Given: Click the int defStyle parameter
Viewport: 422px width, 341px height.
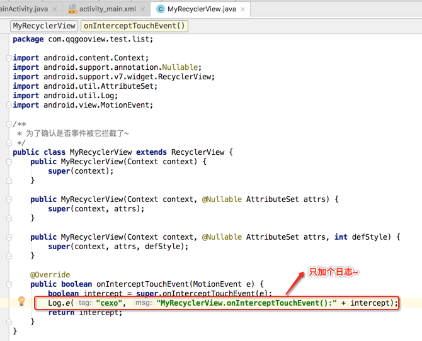Looking at the screenshot, I should point(362,237).
